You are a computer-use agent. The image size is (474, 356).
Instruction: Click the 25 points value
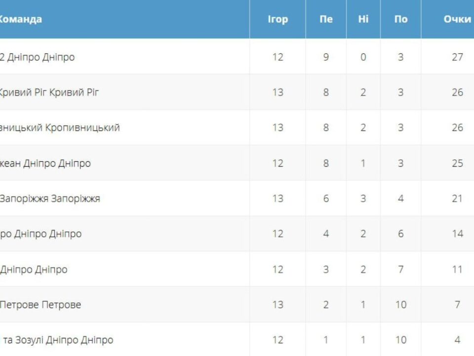pos(457,163)
